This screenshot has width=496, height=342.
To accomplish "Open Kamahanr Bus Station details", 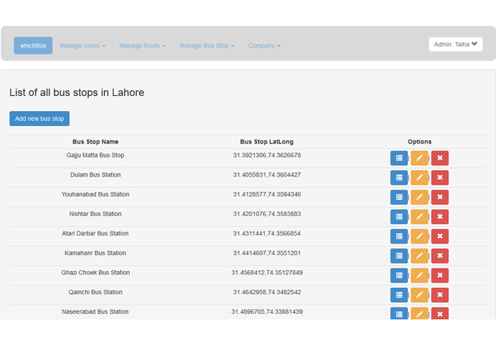I will click(x=399, y=256).
